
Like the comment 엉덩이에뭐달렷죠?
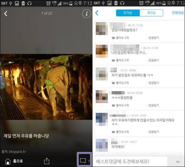pos(120,38)
